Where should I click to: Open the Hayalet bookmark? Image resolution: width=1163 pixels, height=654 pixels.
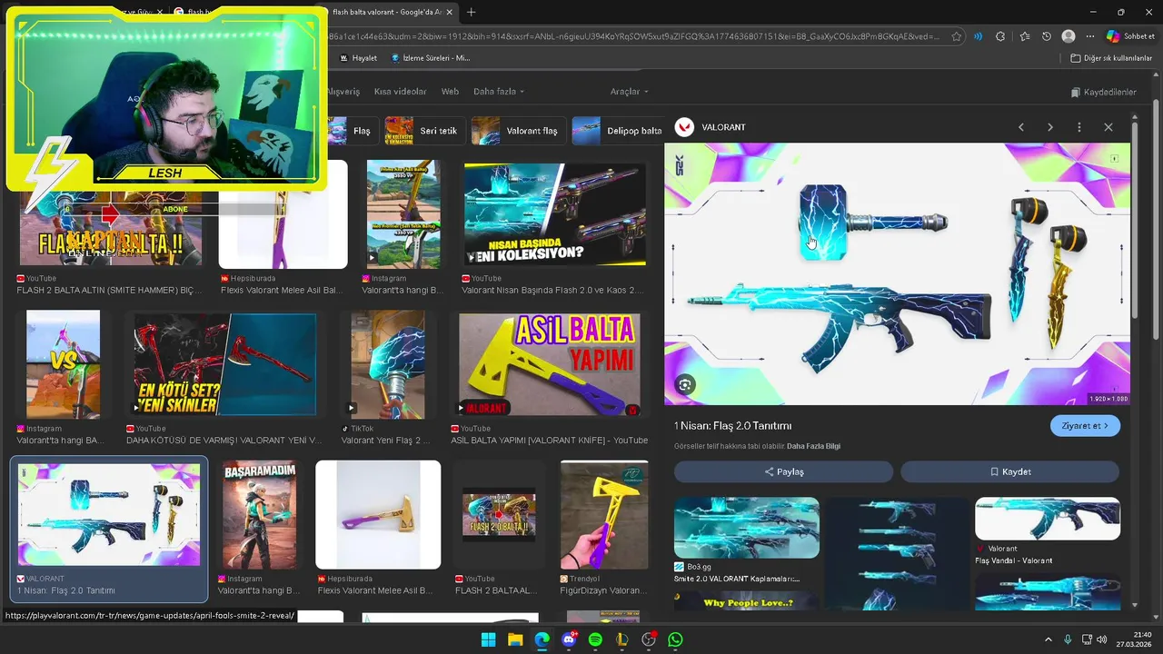[358, 58]
